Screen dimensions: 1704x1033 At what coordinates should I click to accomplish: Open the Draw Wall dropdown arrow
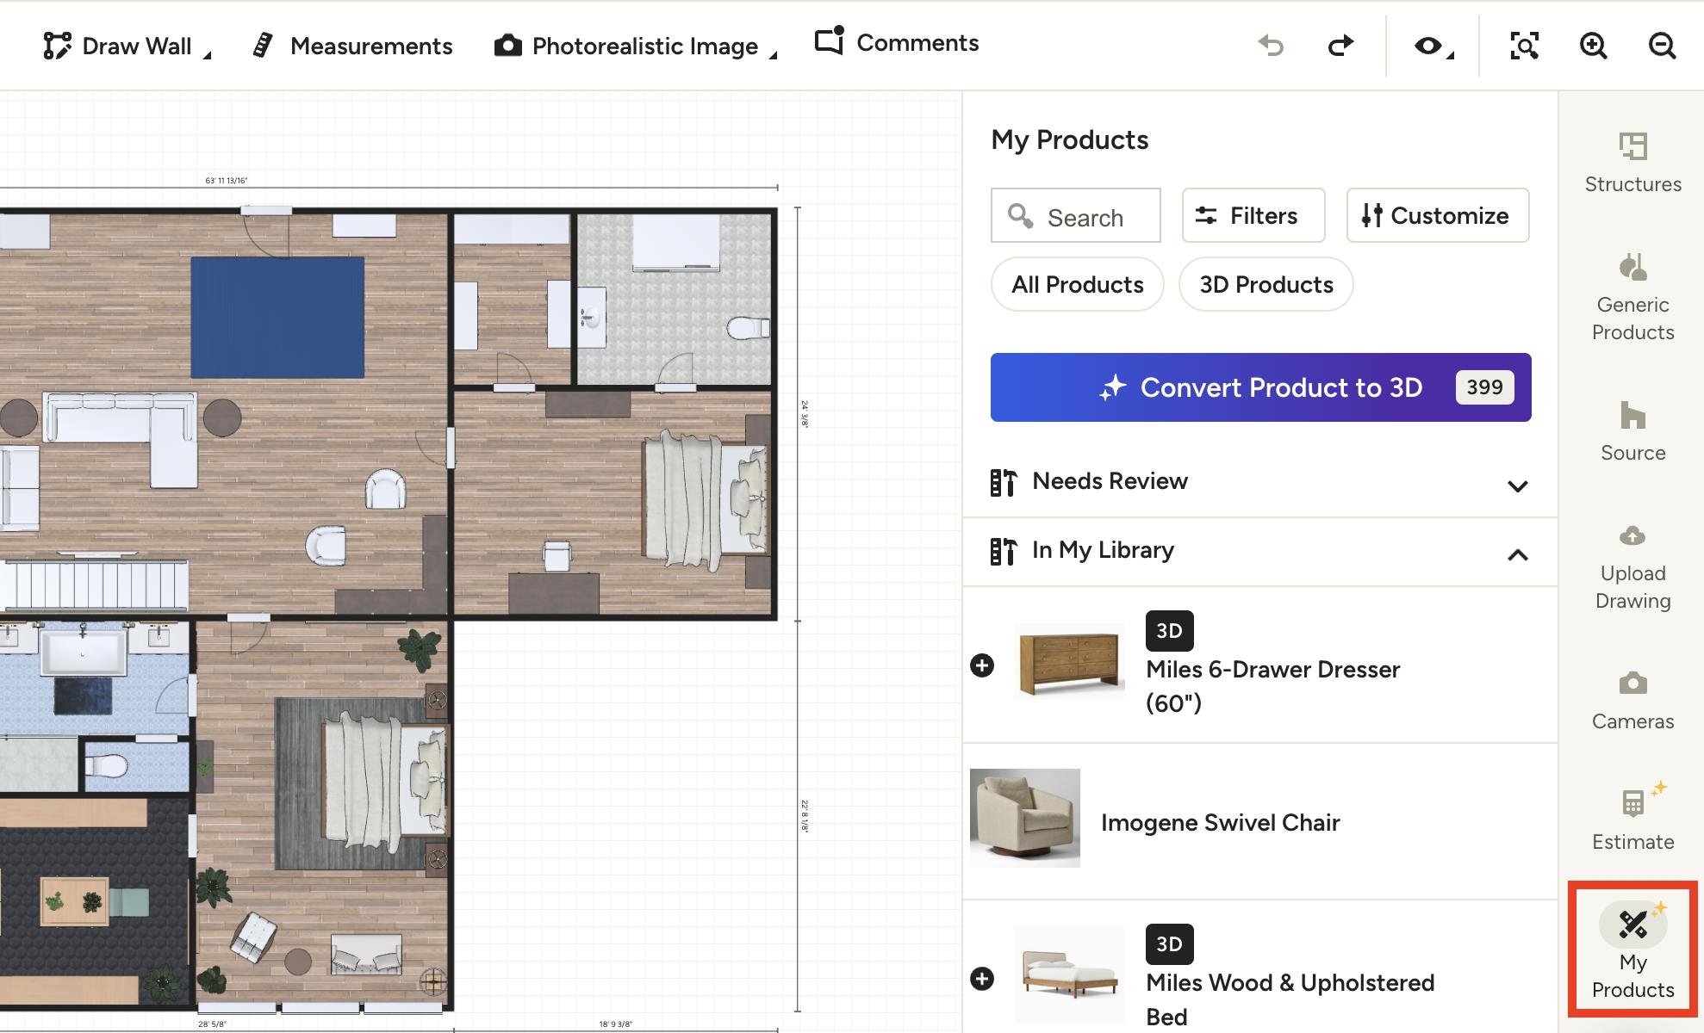207,55
